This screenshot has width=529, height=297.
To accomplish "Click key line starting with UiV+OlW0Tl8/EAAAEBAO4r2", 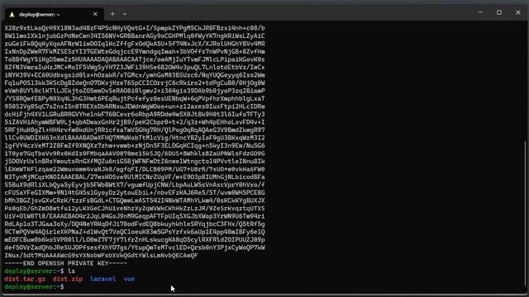I will (x=135, y=216).
